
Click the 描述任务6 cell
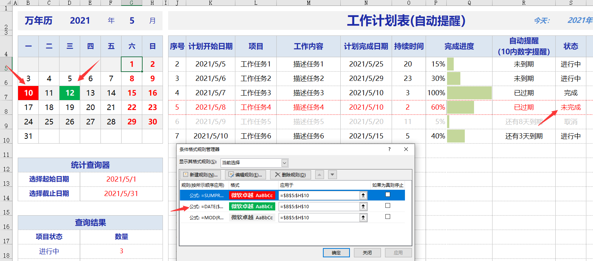click(309, 136)
